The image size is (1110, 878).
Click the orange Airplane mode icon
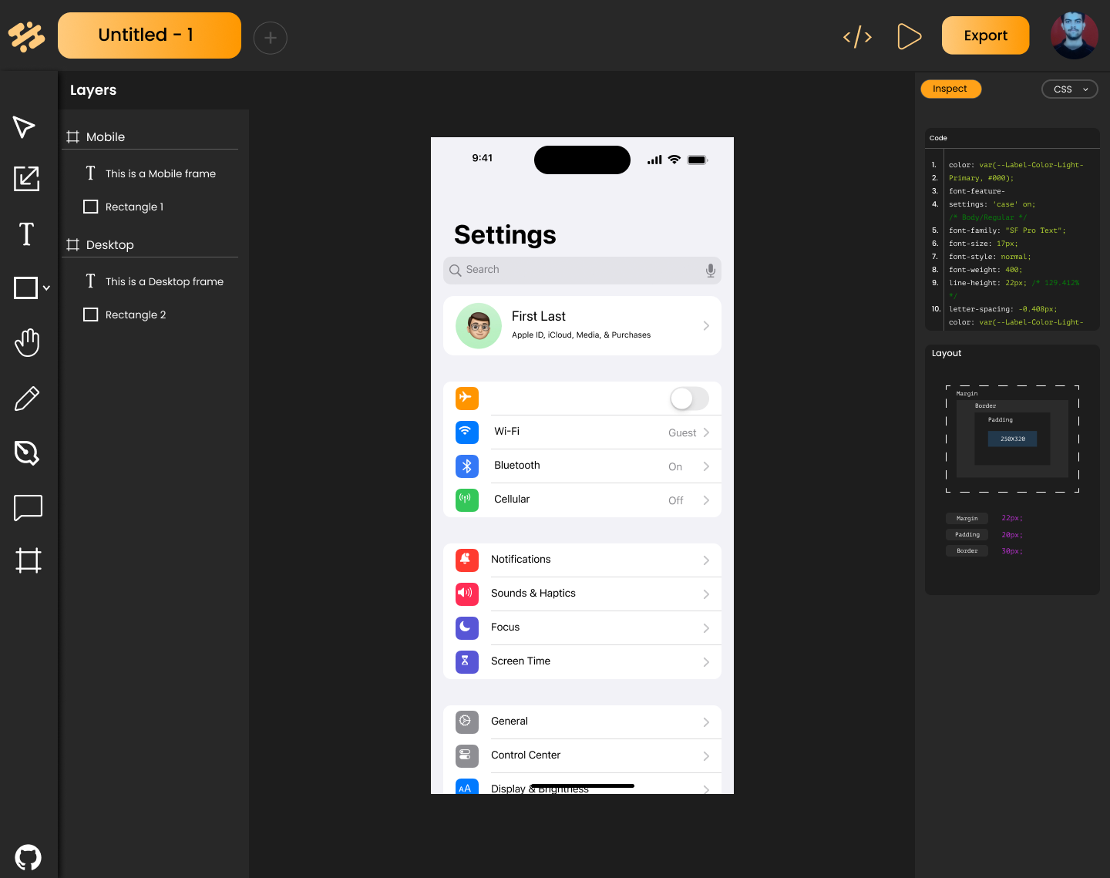tap(467, 398)
